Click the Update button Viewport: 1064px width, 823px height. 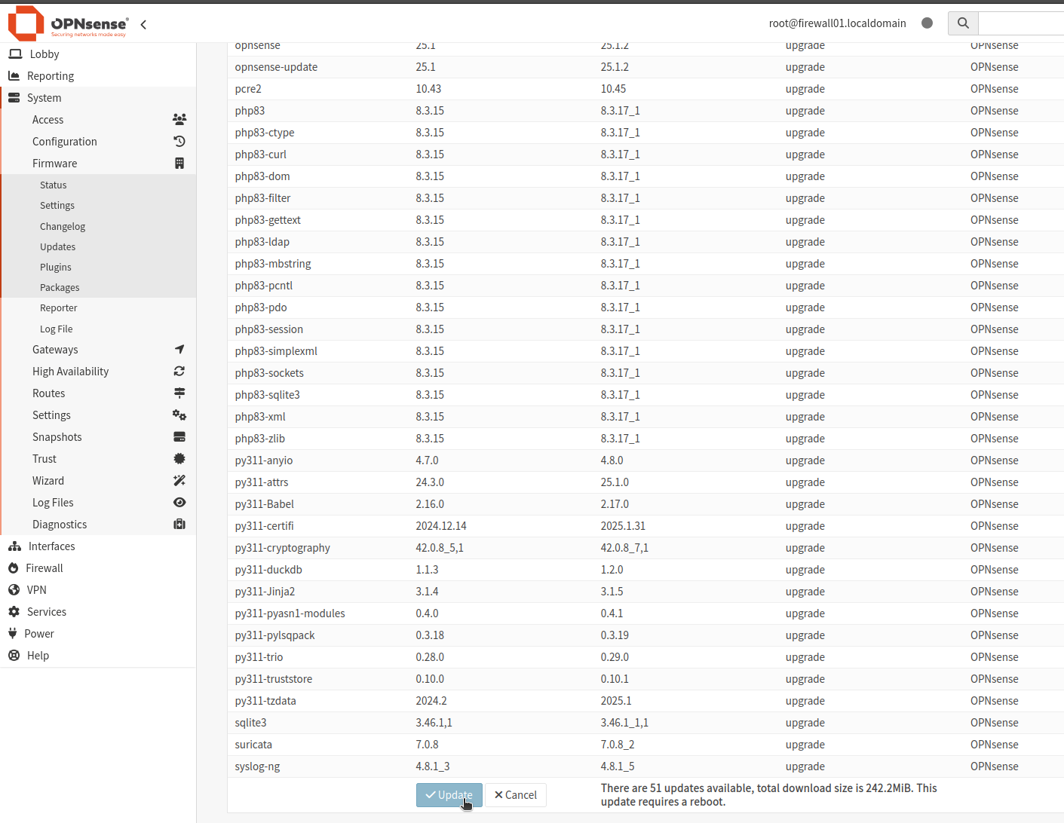coord(449,795)
